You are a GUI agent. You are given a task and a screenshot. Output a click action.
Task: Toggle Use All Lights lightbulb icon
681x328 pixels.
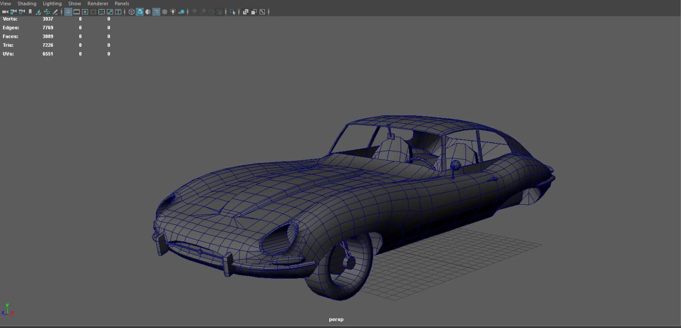pyautogui.click(x=173, y=12)
